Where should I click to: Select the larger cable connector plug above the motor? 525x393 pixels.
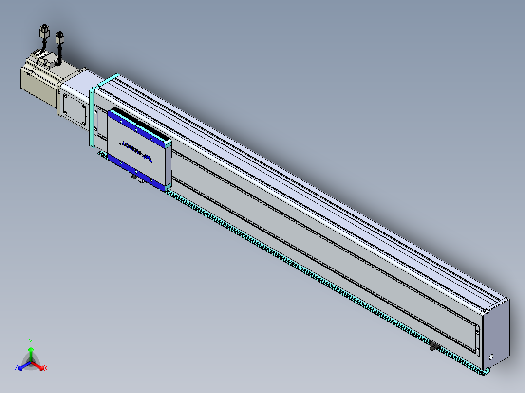point(44,32)
